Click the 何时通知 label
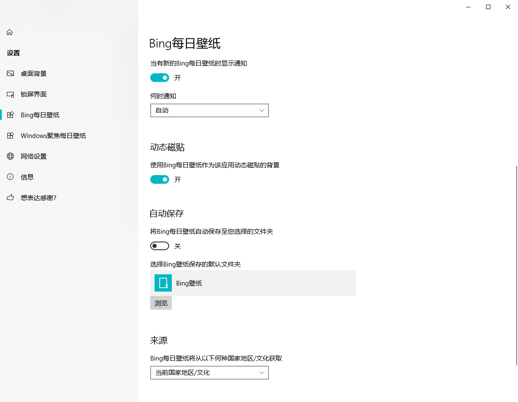 pos(163,96)
